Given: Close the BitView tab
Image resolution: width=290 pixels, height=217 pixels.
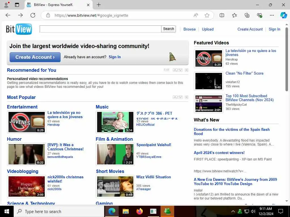Looking at the screenshot, I should pos(88,5).
